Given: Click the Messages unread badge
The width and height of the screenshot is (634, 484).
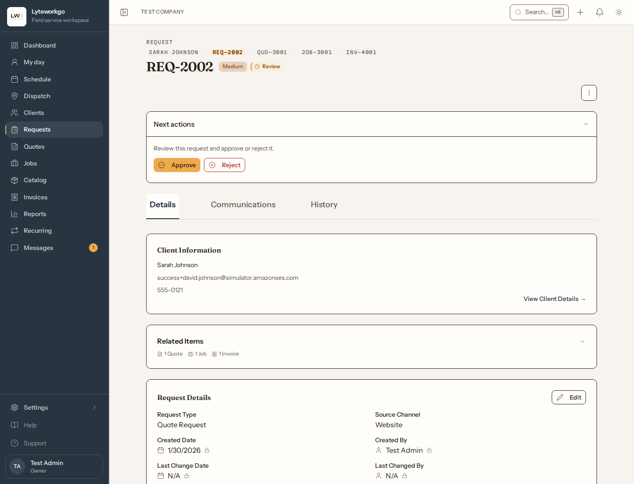Looking at the screenshot, I should 93,248.
